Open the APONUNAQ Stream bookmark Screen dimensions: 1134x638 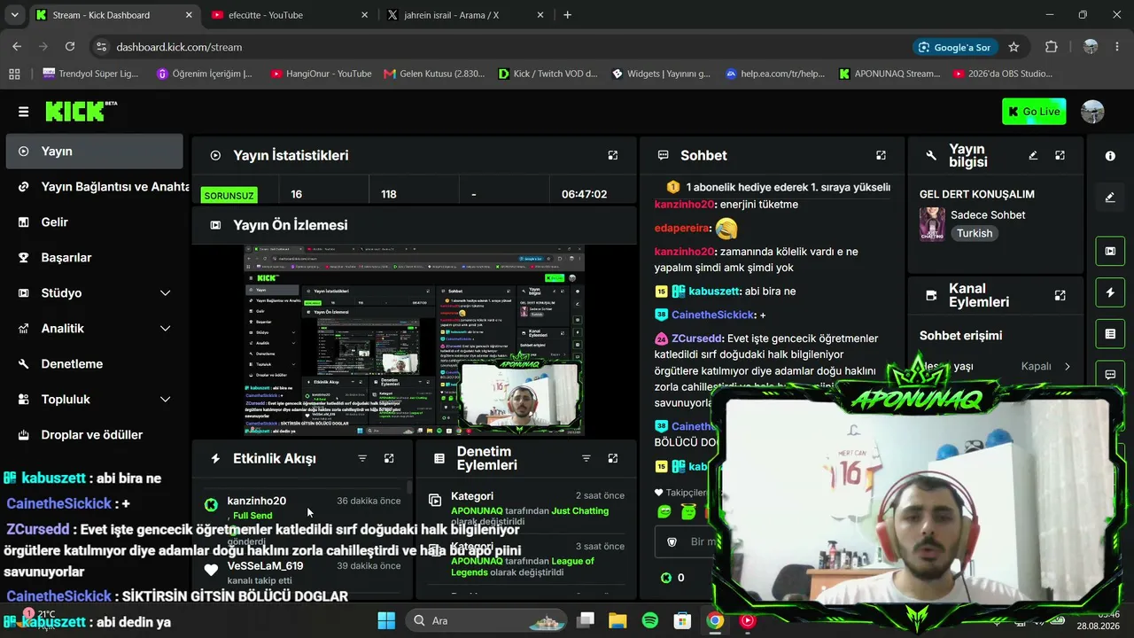[889, 74]
